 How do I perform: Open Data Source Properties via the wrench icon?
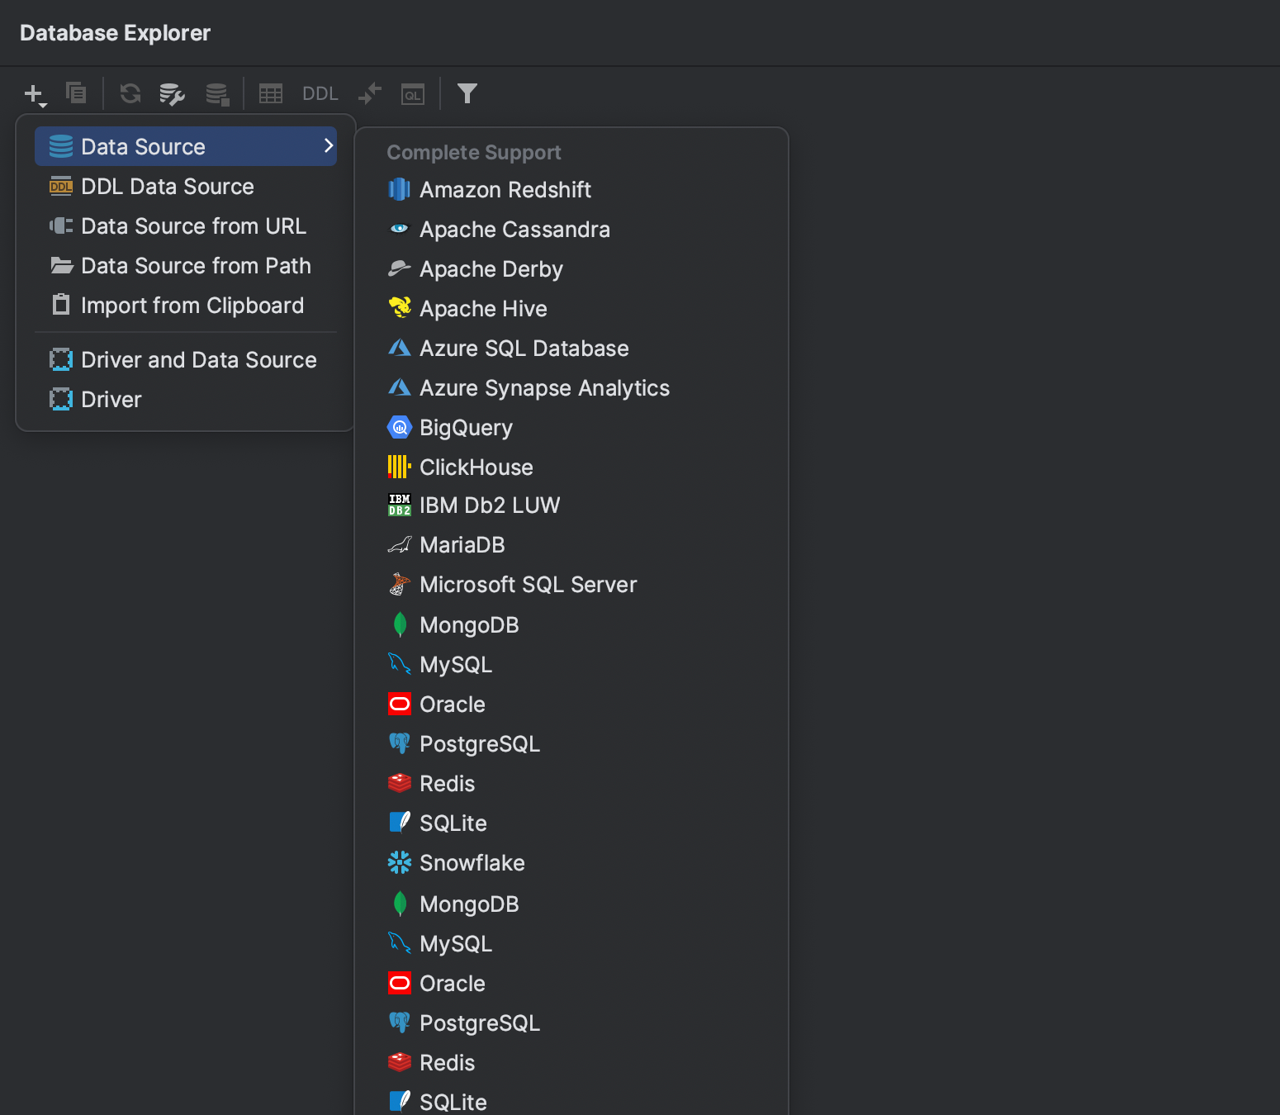pyautogui.click(x=172, y=93)
